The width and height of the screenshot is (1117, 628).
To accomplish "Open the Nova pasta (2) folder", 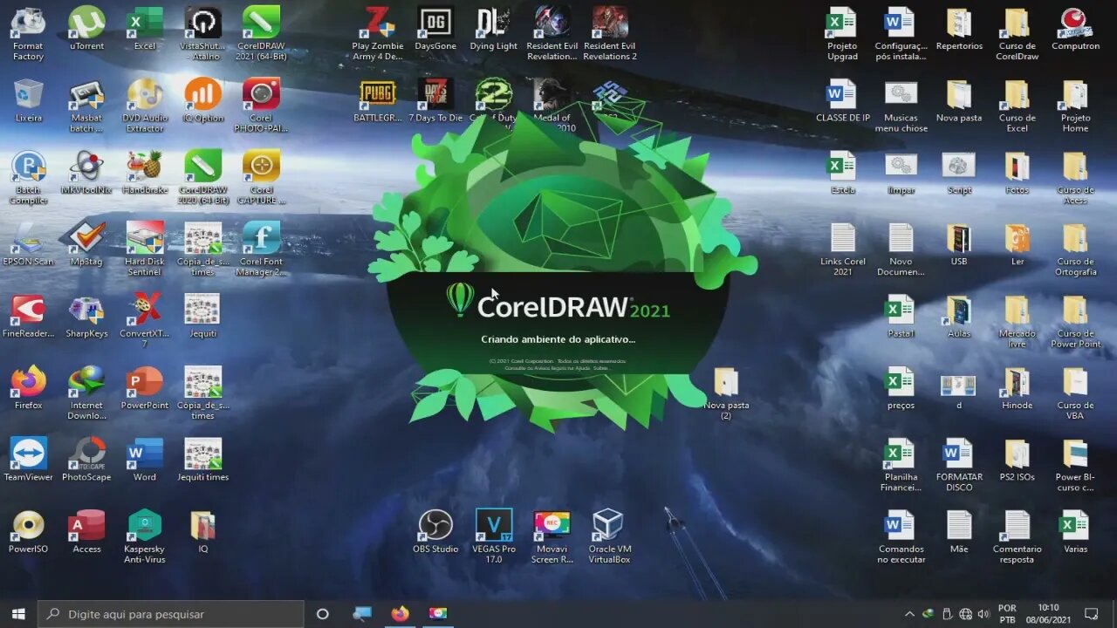I will (726, 393).
